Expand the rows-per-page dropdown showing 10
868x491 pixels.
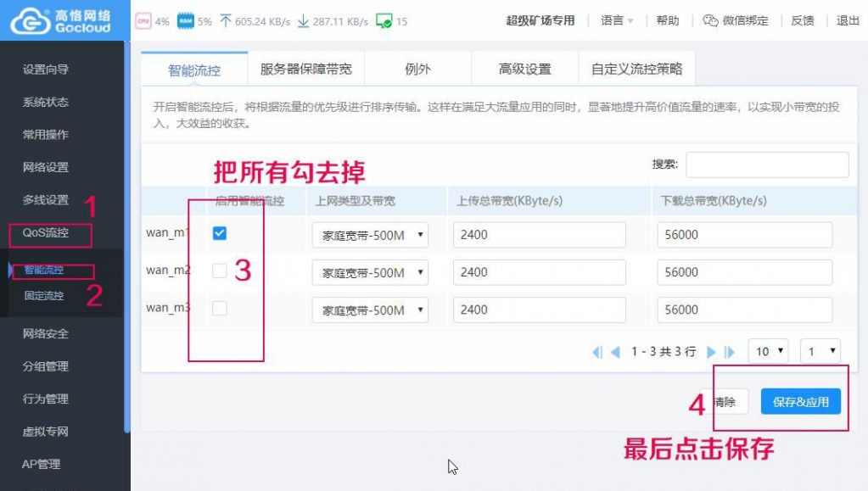click(768, 351)
